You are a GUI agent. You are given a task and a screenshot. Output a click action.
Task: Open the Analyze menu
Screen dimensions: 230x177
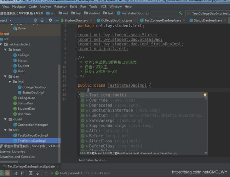(x=45, y=7)
